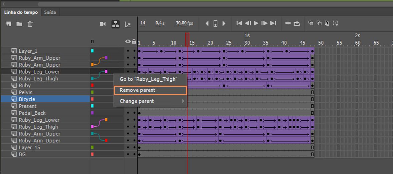Toggle all layers visibility eye header
This screenshot has height=174, width=393.
tap(128, 42)
